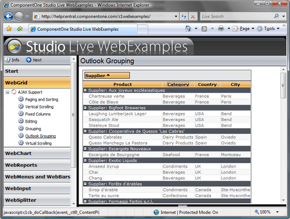Click the Sasquatch Ale product cell
The image size is (290, 219).
coord(123,119)
